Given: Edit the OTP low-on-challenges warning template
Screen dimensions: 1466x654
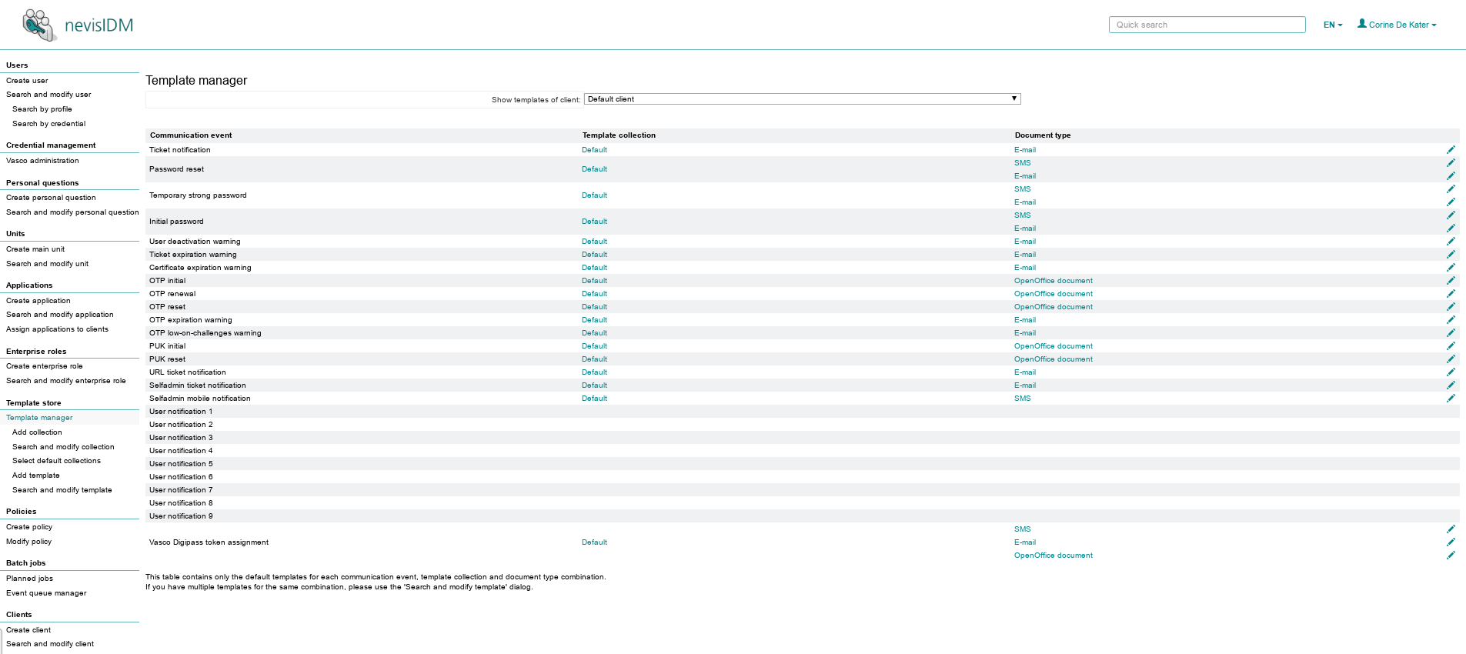Looking at the screenshot, I should (1451, 333).
